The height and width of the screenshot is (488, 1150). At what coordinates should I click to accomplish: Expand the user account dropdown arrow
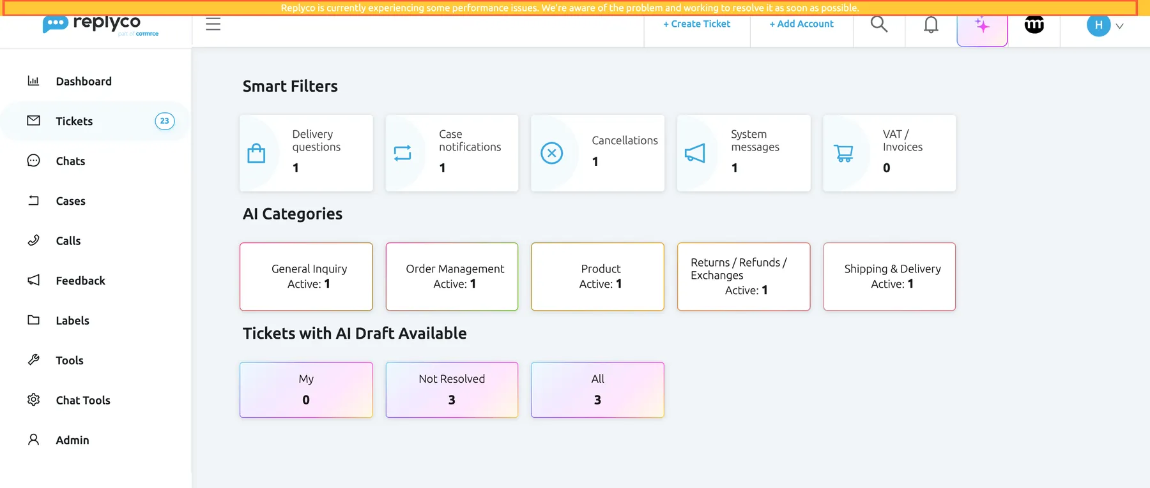pos(1119,26)
